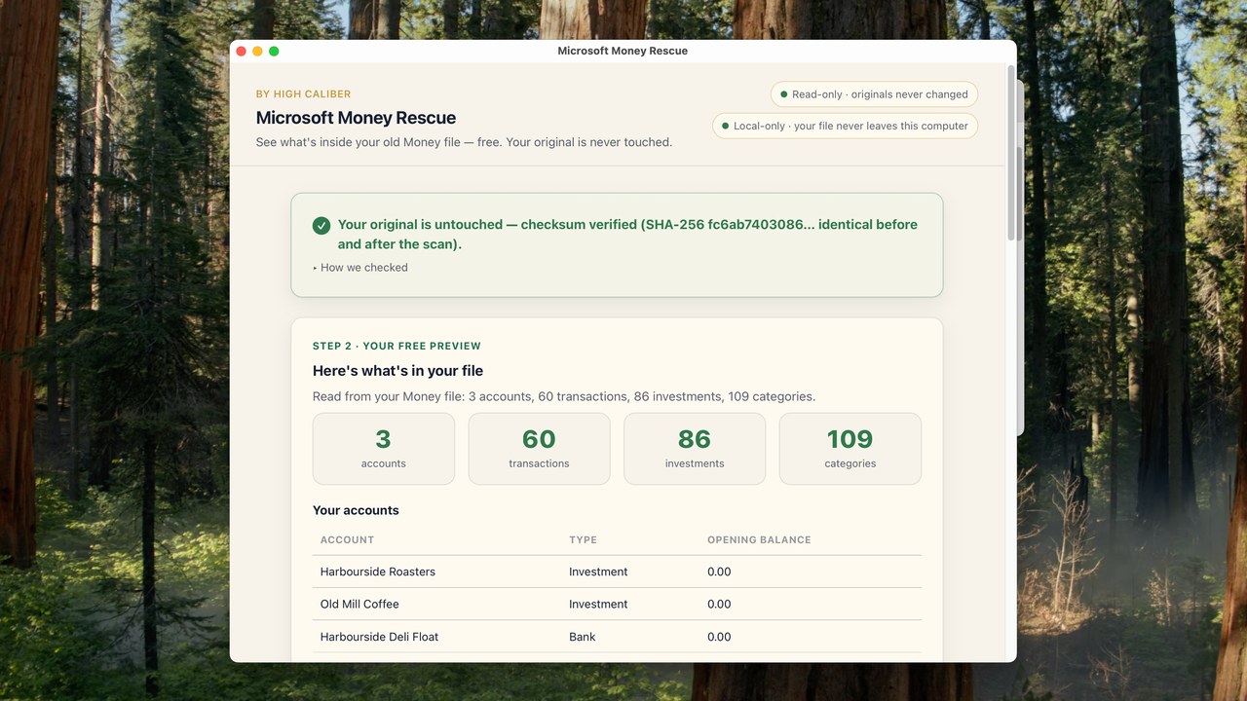
Task: Click the Bank type cell
Action: [x=583, y=637]
